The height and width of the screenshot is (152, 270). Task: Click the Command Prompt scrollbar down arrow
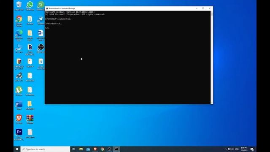[x=212, y=103]
